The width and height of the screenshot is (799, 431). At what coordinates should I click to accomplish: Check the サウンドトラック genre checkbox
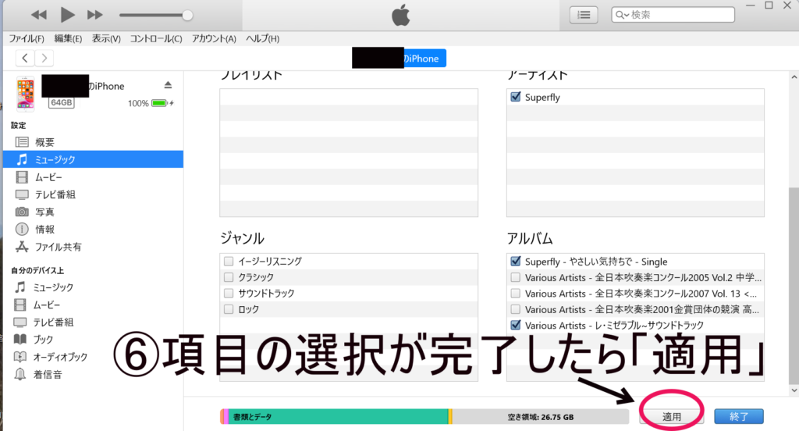click(x=229, y=294)
